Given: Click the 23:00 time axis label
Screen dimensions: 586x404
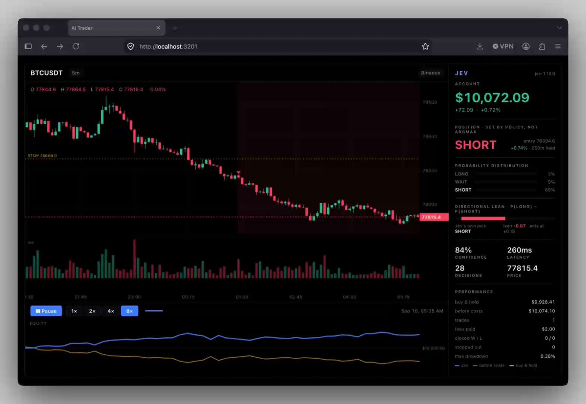Looking at the screenshot, I should tap(135, 297).
